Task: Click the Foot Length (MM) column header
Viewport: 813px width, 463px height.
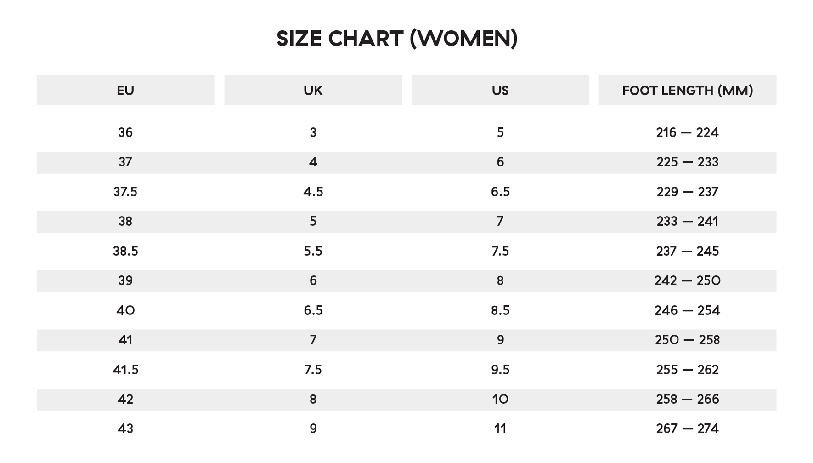Action: (x=688, y=90)
